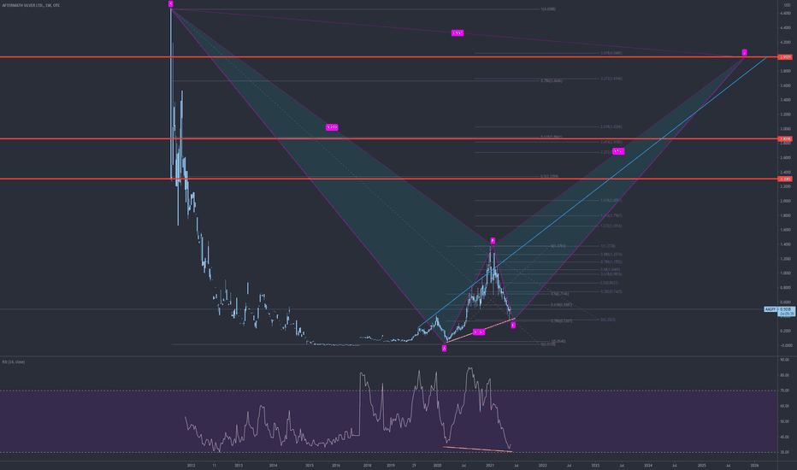797x470 pixels.
Task: Click the magenta ratio label on the top diagonal line
Action: 458,33
